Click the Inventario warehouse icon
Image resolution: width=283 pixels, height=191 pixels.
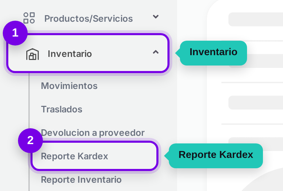(33, 54)
